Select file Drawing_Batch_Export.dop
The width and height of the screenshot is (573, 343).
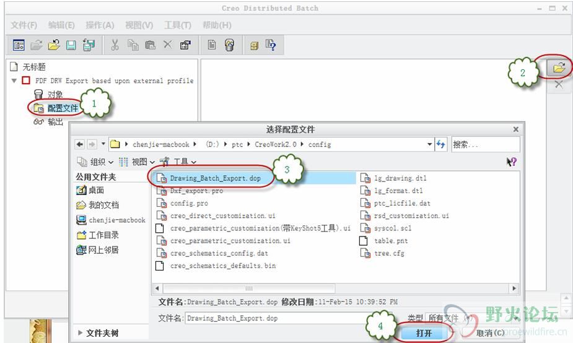pos(215,178)
